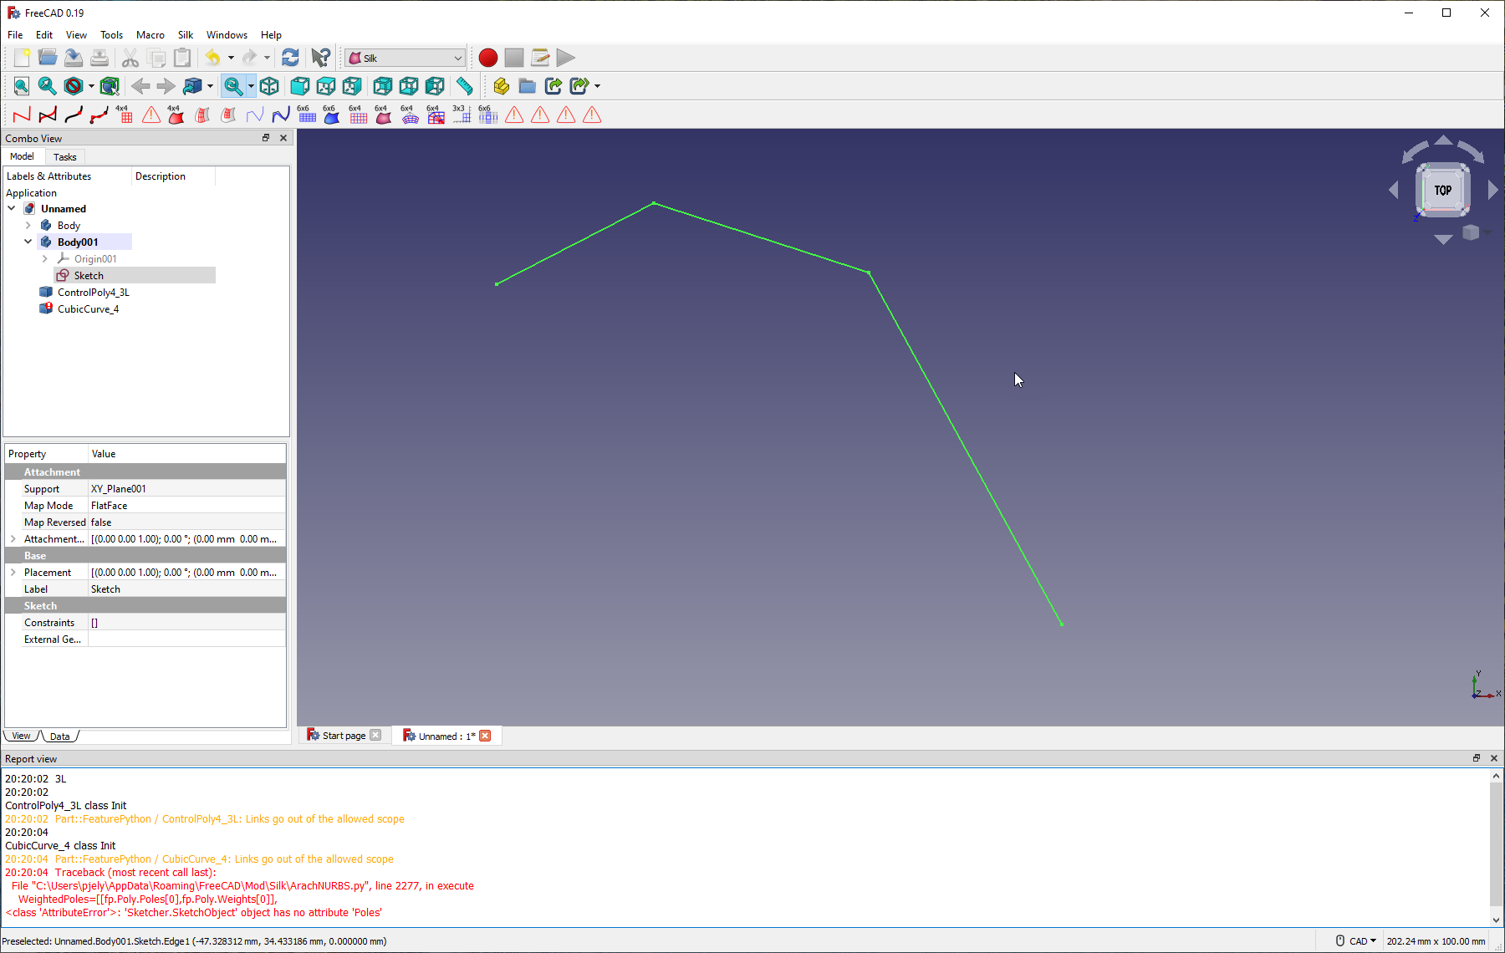Set bottom view
The image size is (1505, 953).
pyautogui.click(x=408, y=86)
